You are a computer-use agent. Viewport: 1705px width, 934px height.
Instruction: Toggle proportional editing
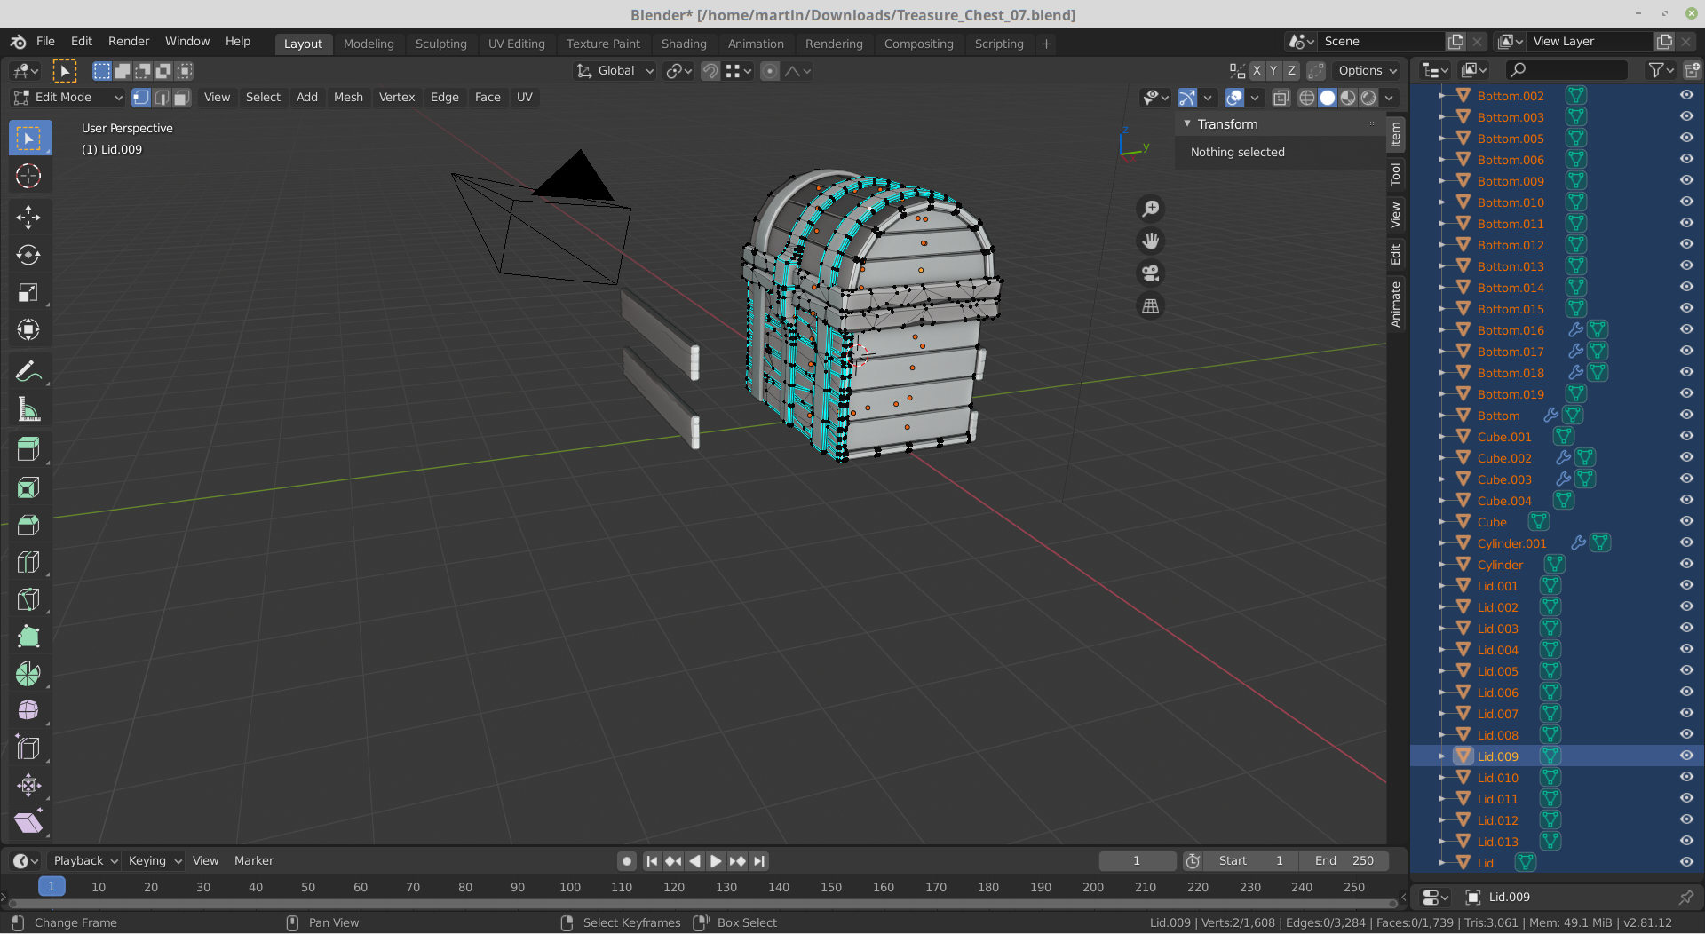tap(770, 71)
